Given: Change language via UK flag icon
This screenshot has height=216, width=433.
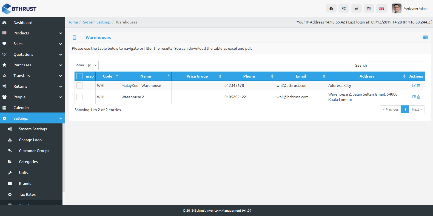Looking at the screenshot, I should (x=381, y=8).
